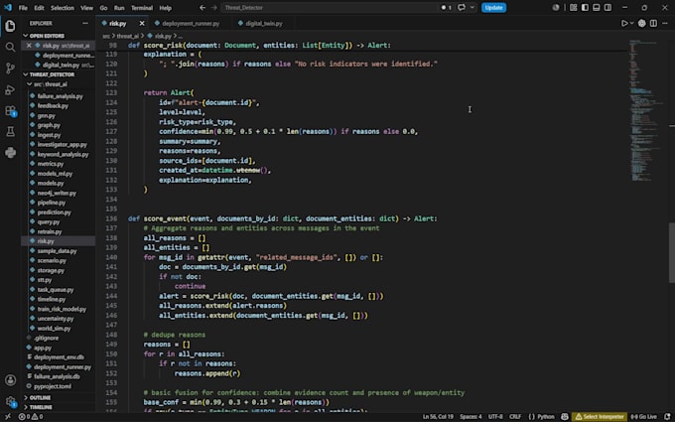675x422 pixels.
Task: Open the Testing flask view
Action: 10,132
